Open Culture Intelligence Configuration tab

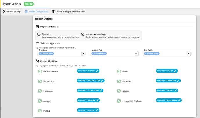point(68,11)
